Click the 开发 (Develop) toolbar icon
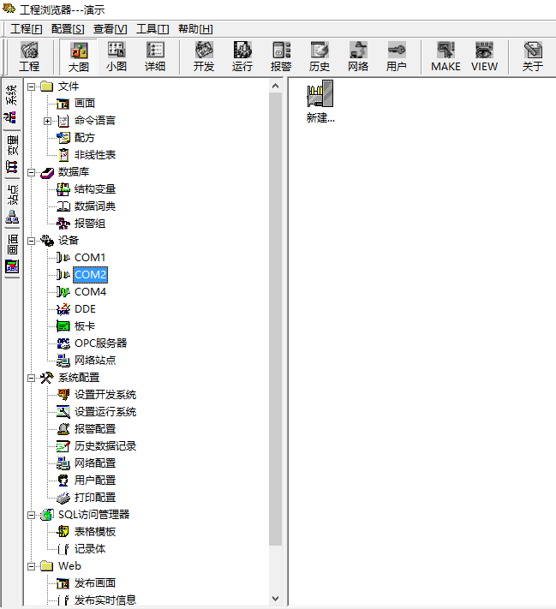The height and width of the screenshot is (609, 556). pyautogui.click(x=204, y=57)
